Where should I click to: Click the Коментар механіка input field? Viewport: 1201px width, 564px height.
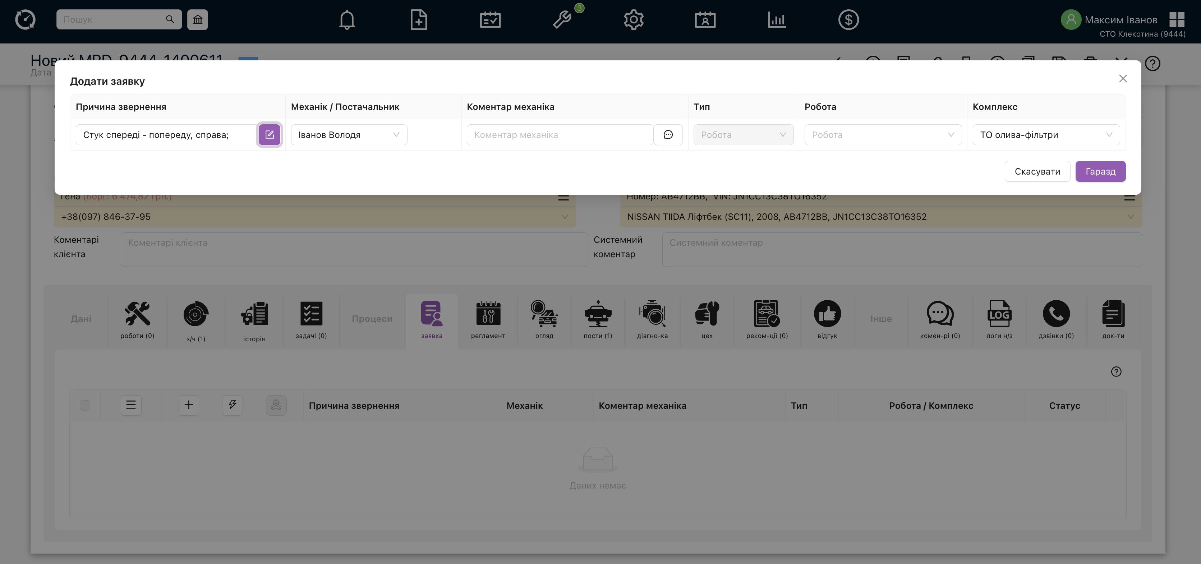tap(560, 135)
